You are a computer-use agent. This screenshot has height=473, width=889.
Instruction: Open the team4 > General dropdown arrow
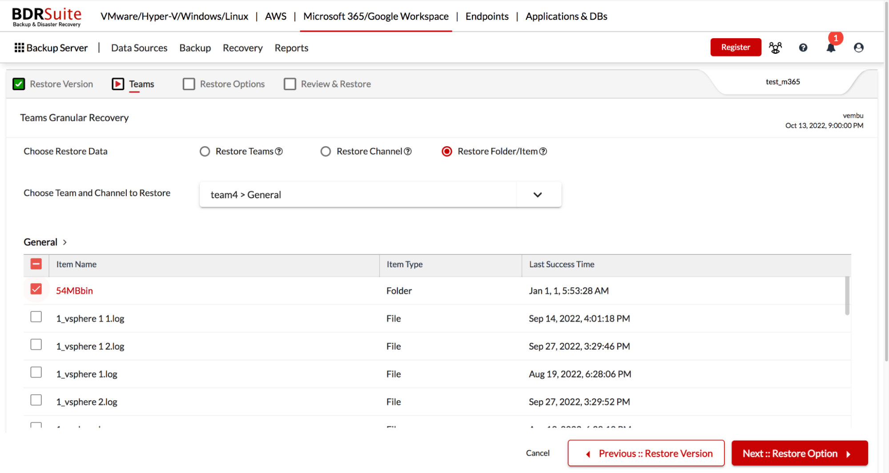coord(538,195)
